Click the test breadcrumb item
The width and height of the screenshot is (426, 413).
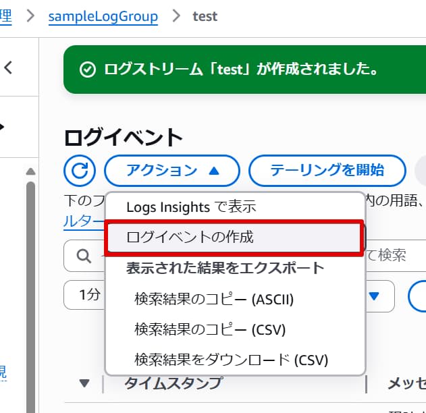205,16
